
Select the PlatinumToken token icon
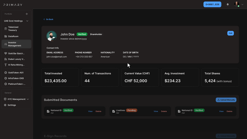[6, 84]
